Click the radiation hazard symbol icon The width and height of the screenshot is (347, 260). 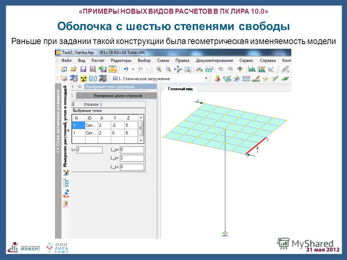pyautogui.click(x=83, y=78)
